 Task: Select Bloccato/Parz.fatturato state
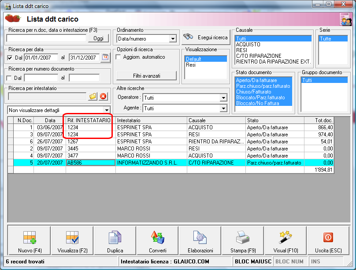tap(263, 97)
